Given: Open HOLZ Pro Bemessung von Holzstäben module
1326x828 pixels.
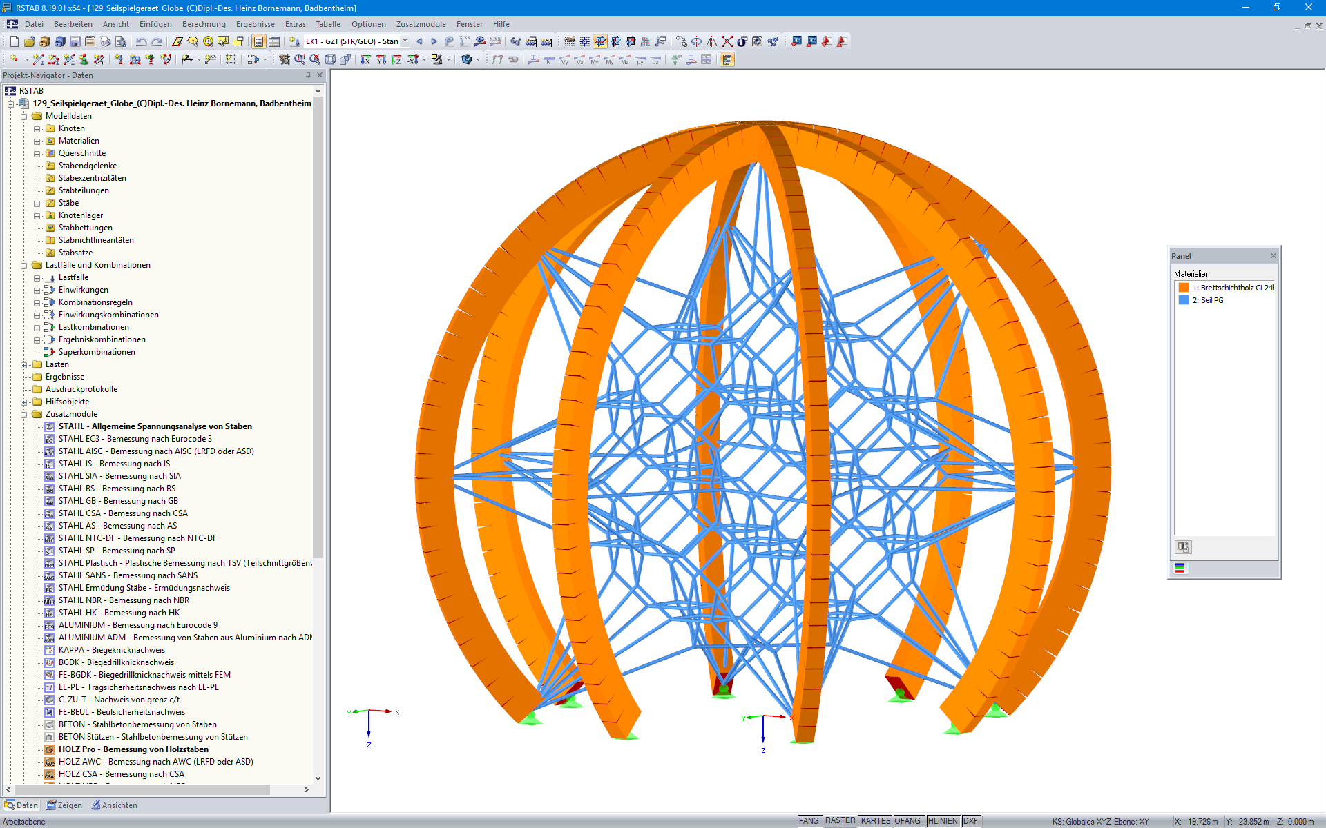Looking at the screenshot, I should [x=133, y=749].
